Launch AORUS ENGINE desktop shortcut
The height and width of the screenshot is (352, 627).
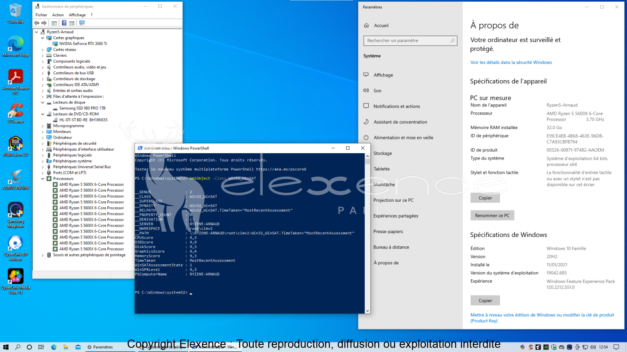tap(15, 179)
